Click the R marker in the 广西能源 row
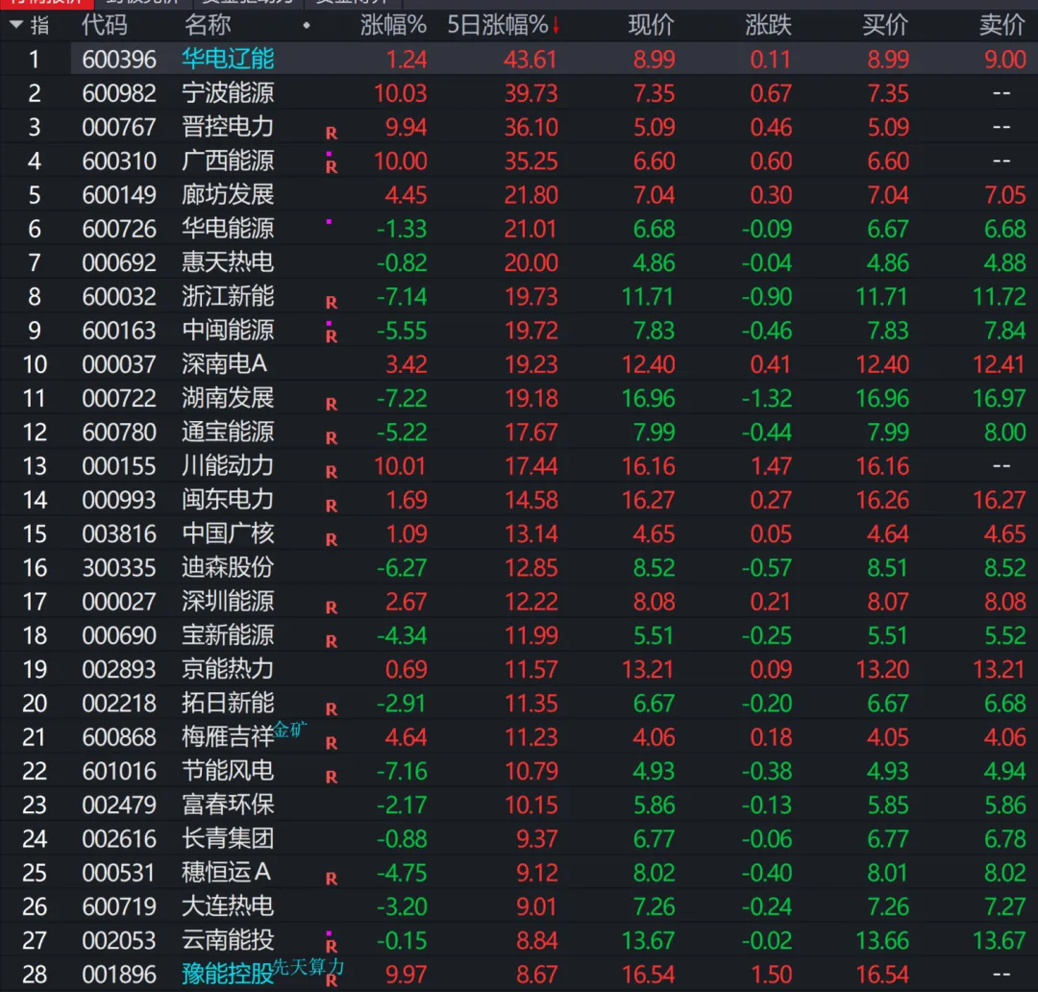The height and width of the screenshot is (992, 1038). point(332,167)
